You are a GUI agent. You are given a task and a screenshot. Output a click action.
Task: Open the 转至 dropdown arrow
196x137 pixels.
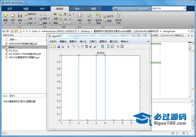point(49,19)
